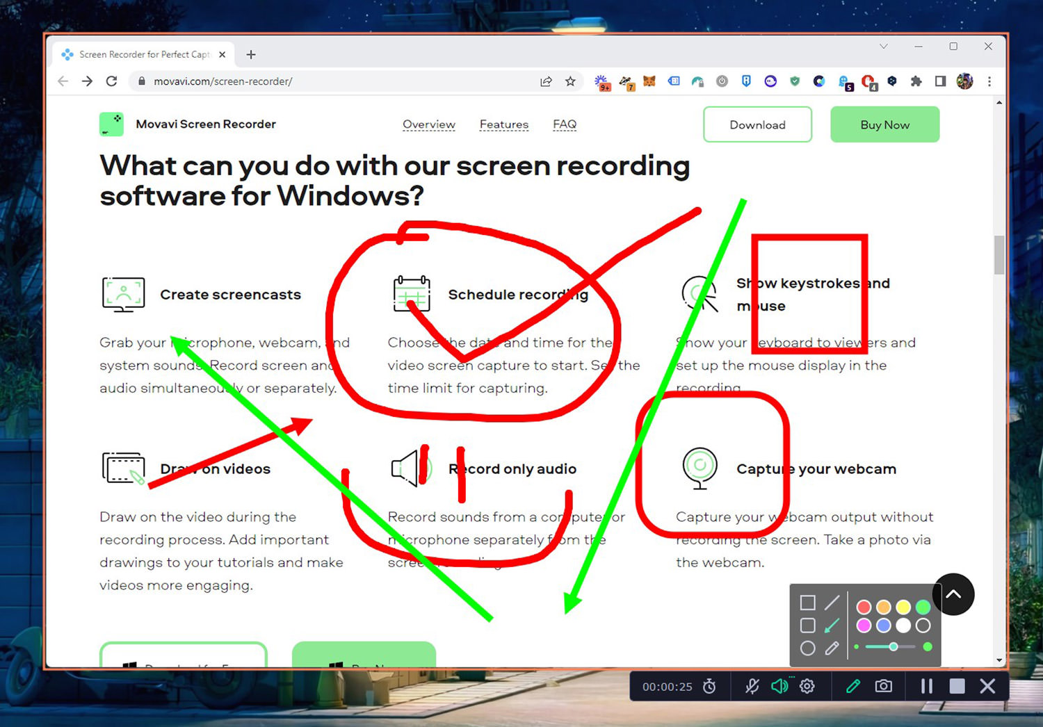The height and width of the screenshot is (727, 1043).
Task: Toggle the muted microphone icon
Action: coord(752,687)
